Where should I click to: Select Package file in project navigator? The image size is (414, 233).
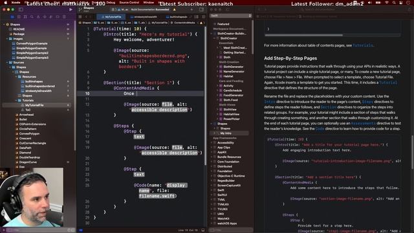[19, 34]
